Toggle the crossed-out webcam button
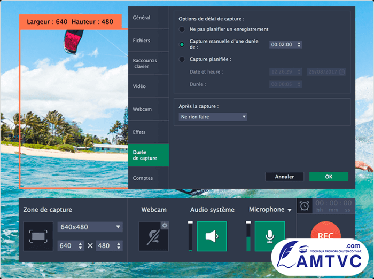The image size is (374, 279). tap(154, 236)
